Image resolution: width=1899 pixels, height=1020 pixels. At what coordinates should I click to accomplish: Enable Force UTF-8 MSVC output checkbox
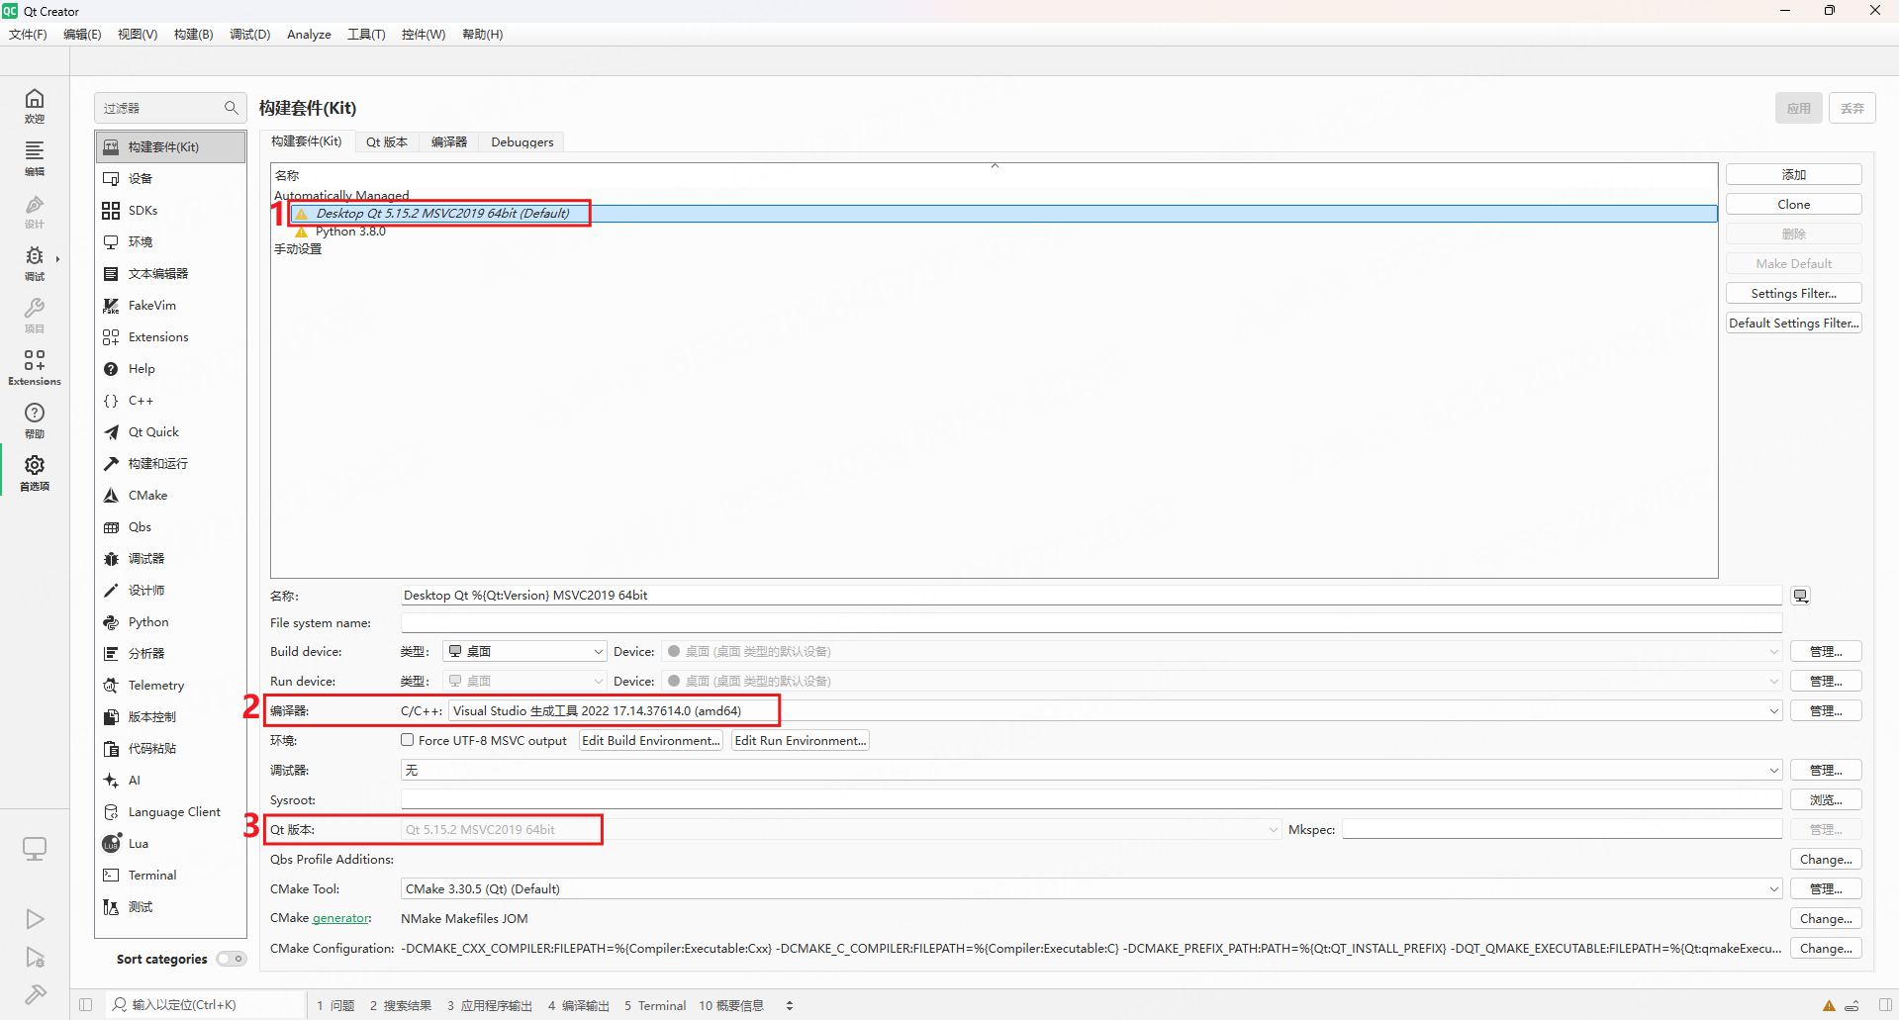tap(408, 740)
